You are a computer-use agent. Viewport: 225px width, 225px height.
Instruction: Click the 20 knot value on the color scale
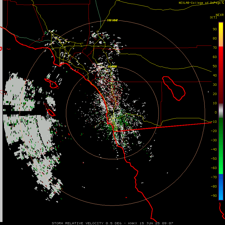click(x=215, y=94)
